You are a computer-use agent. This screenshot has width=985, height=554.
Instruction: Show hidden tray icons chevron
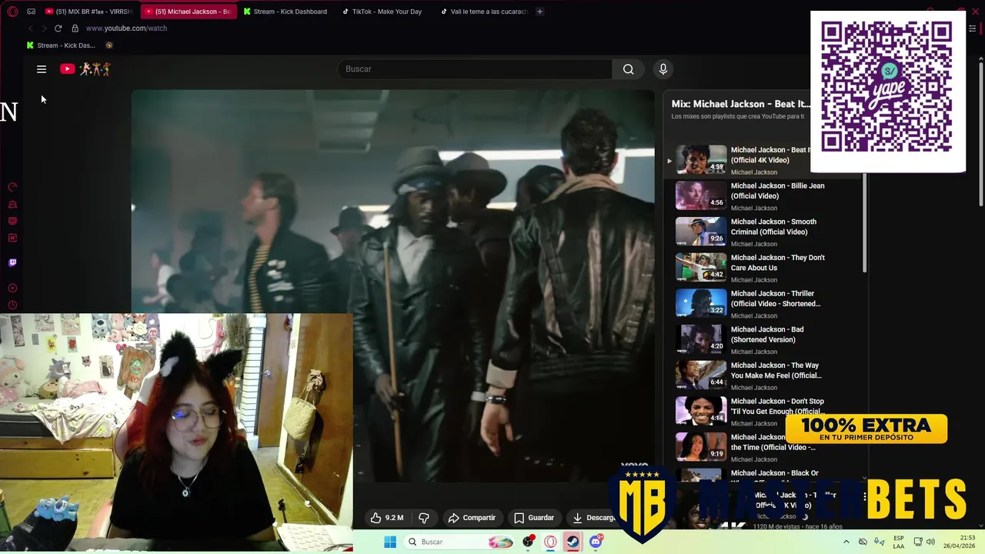tap(846, 542)
